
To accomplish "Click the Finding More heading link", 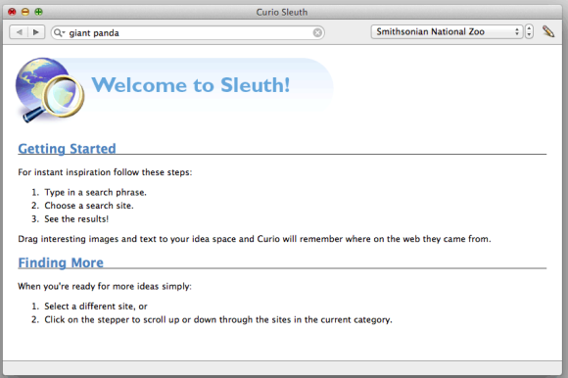I will click(61, 262).
